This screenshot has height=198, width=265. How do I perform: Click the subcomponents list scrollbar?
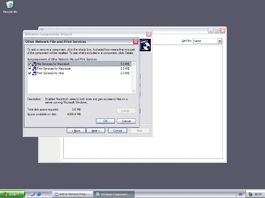(x=134, y=77)
